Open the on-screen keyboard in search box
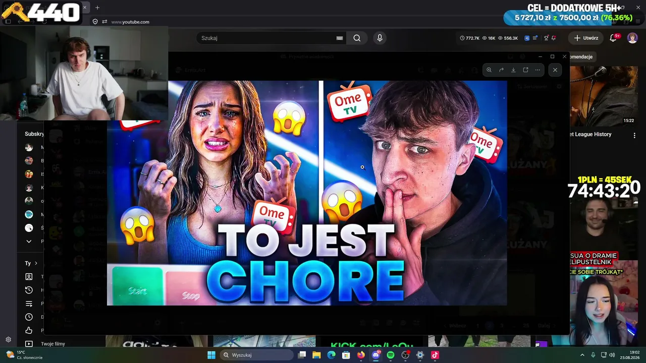The width and height of the screenshot is (646, 363). [x=340, y=38]
